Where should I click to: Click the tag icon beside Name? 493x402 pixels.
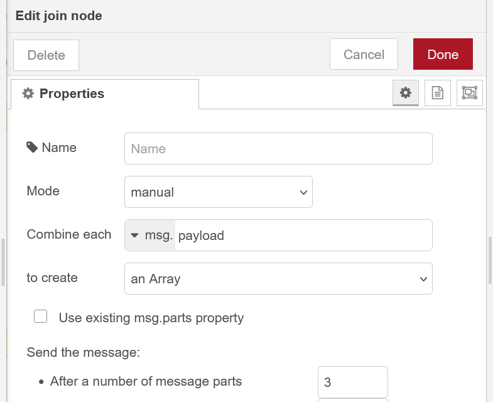point(32,148)
